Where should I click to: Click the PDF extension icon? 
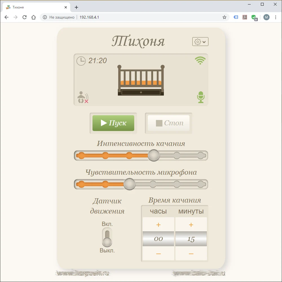pyautogui.click(x=245, y=17)
